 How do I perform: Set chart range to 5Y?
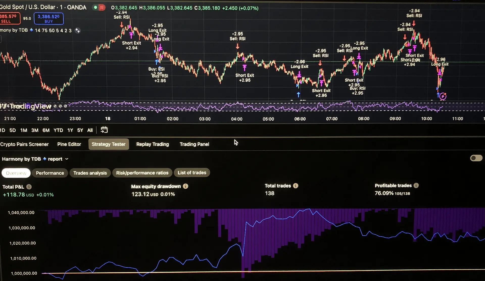click(80, 130)
